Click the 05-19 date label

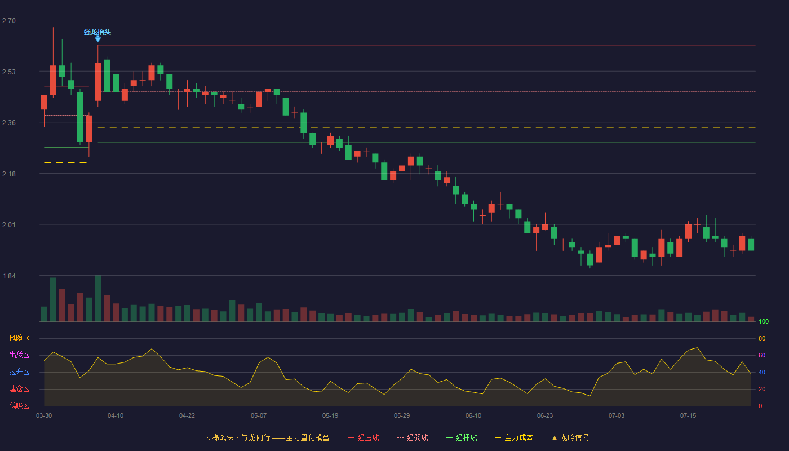coord(330,415)
